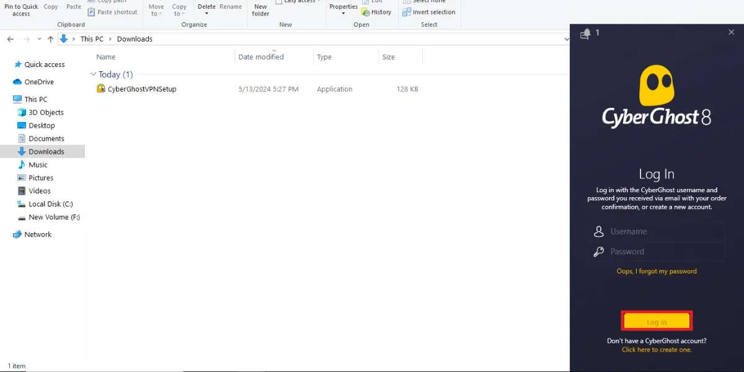Click the Rename ribbon button
This screenshot has height=372, width=744.
pyautogui.click(x=231, y=7)
